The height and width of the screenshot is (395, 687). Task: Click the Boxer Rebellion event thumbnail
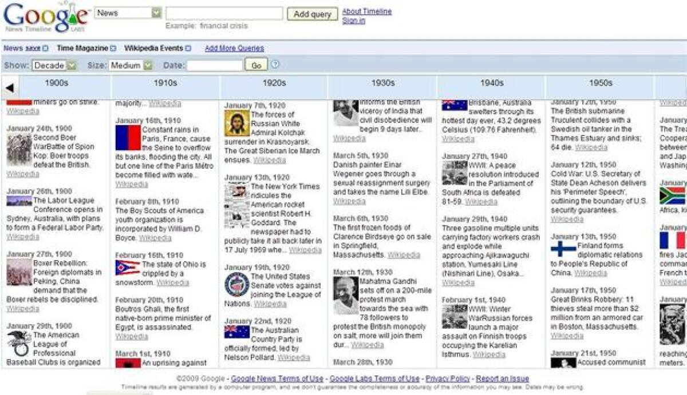click(x=19, y=272)
